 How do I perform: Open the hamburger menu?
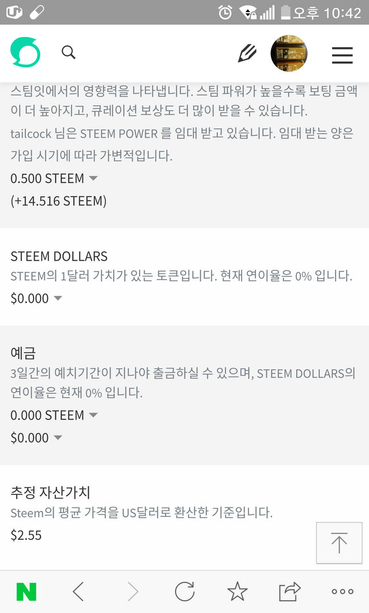[x=342, y=55]
